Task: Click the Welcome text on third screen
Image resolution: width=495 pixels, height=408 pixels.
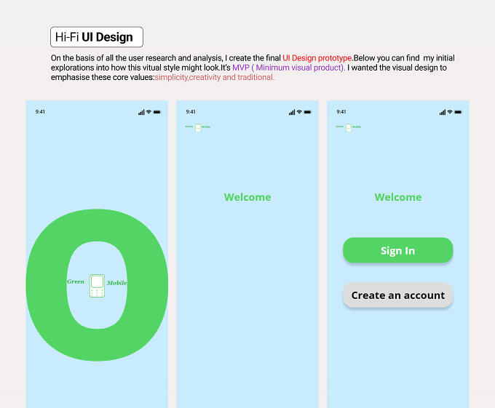Action: [x=398, y=197]
